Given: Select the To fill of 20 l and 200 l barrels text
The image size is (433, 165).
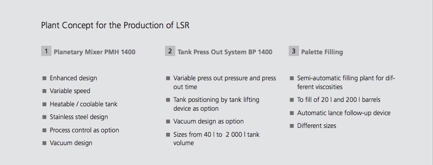Looking at the screenshot, I should [339, 100].
